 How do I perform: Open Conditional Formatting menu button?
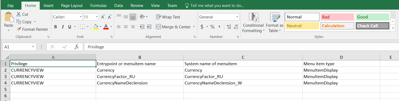click(x=253, y=23)
